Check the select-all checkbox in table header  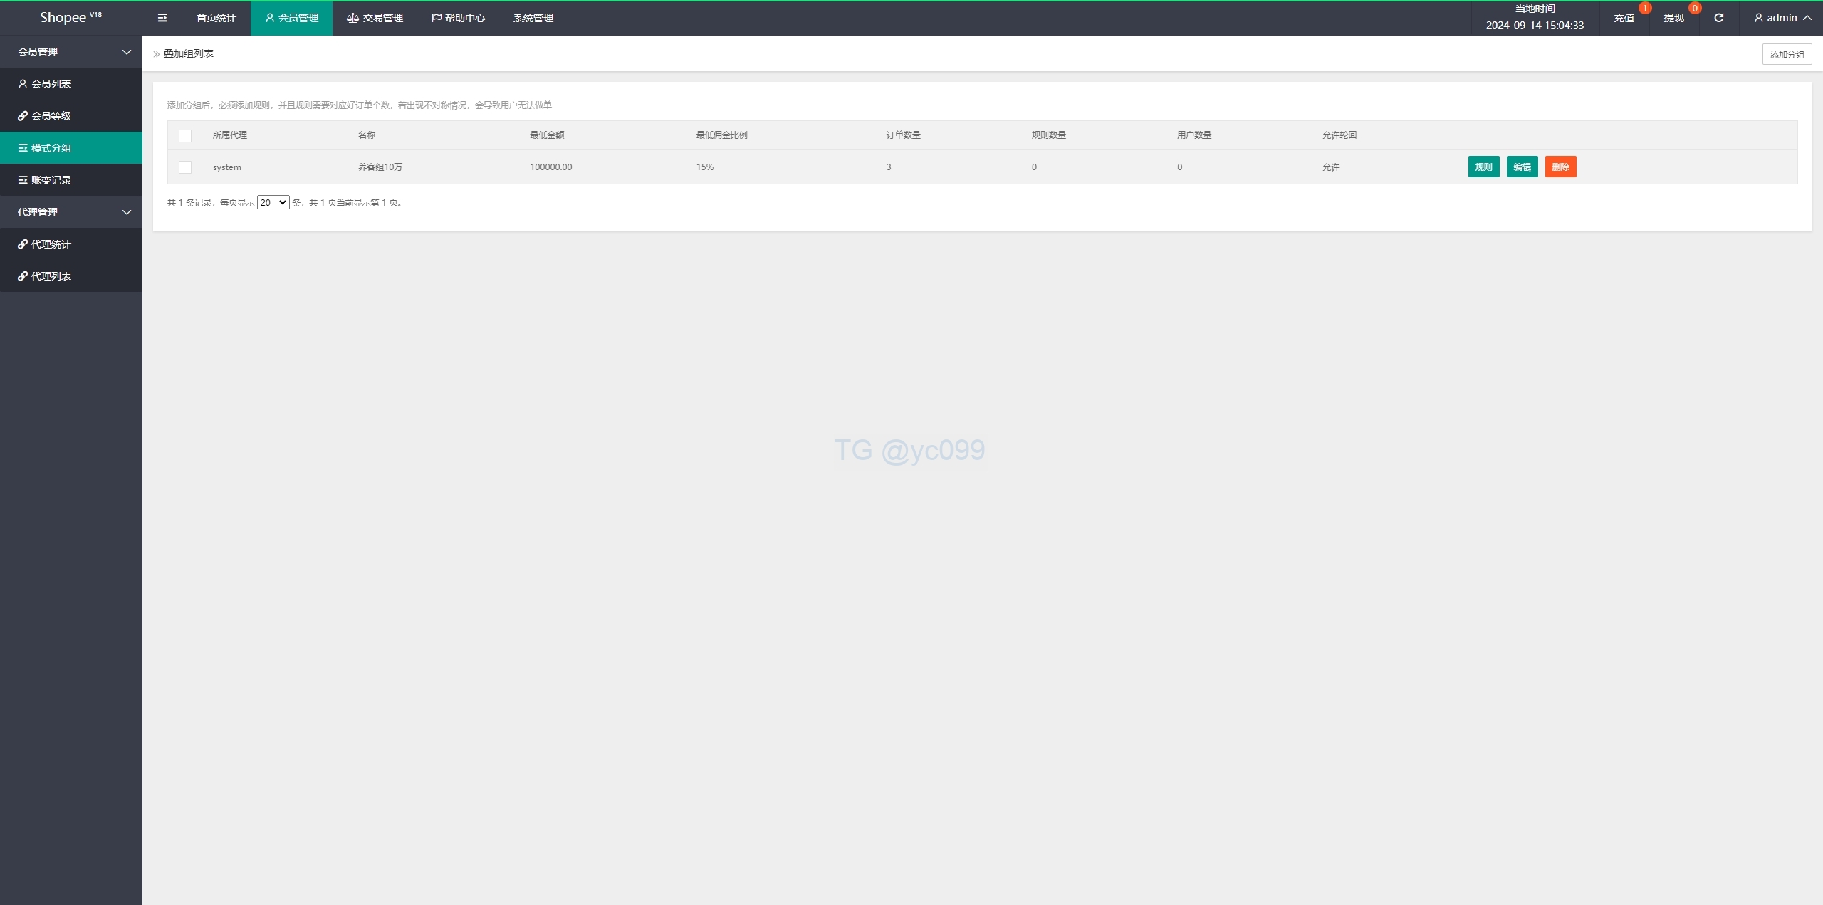pos(185,135)
